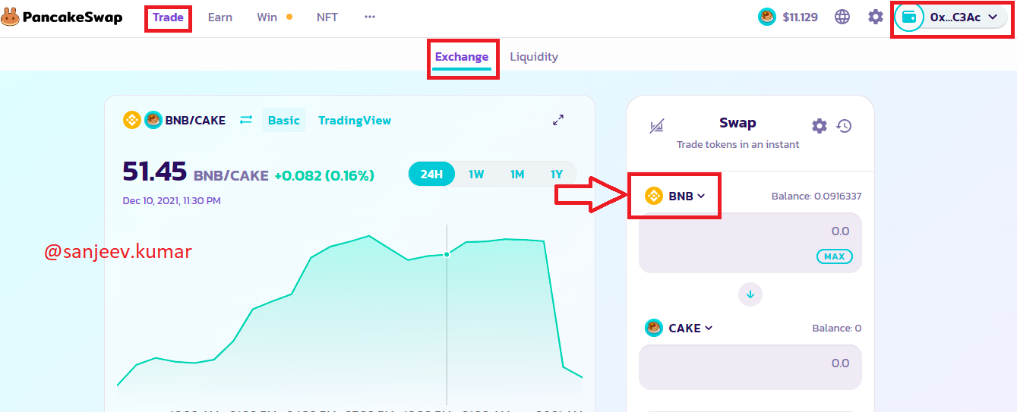The image size is (1017, 412).
Task: Click the down-arrow switch tokens button
Action: point(750,294)
